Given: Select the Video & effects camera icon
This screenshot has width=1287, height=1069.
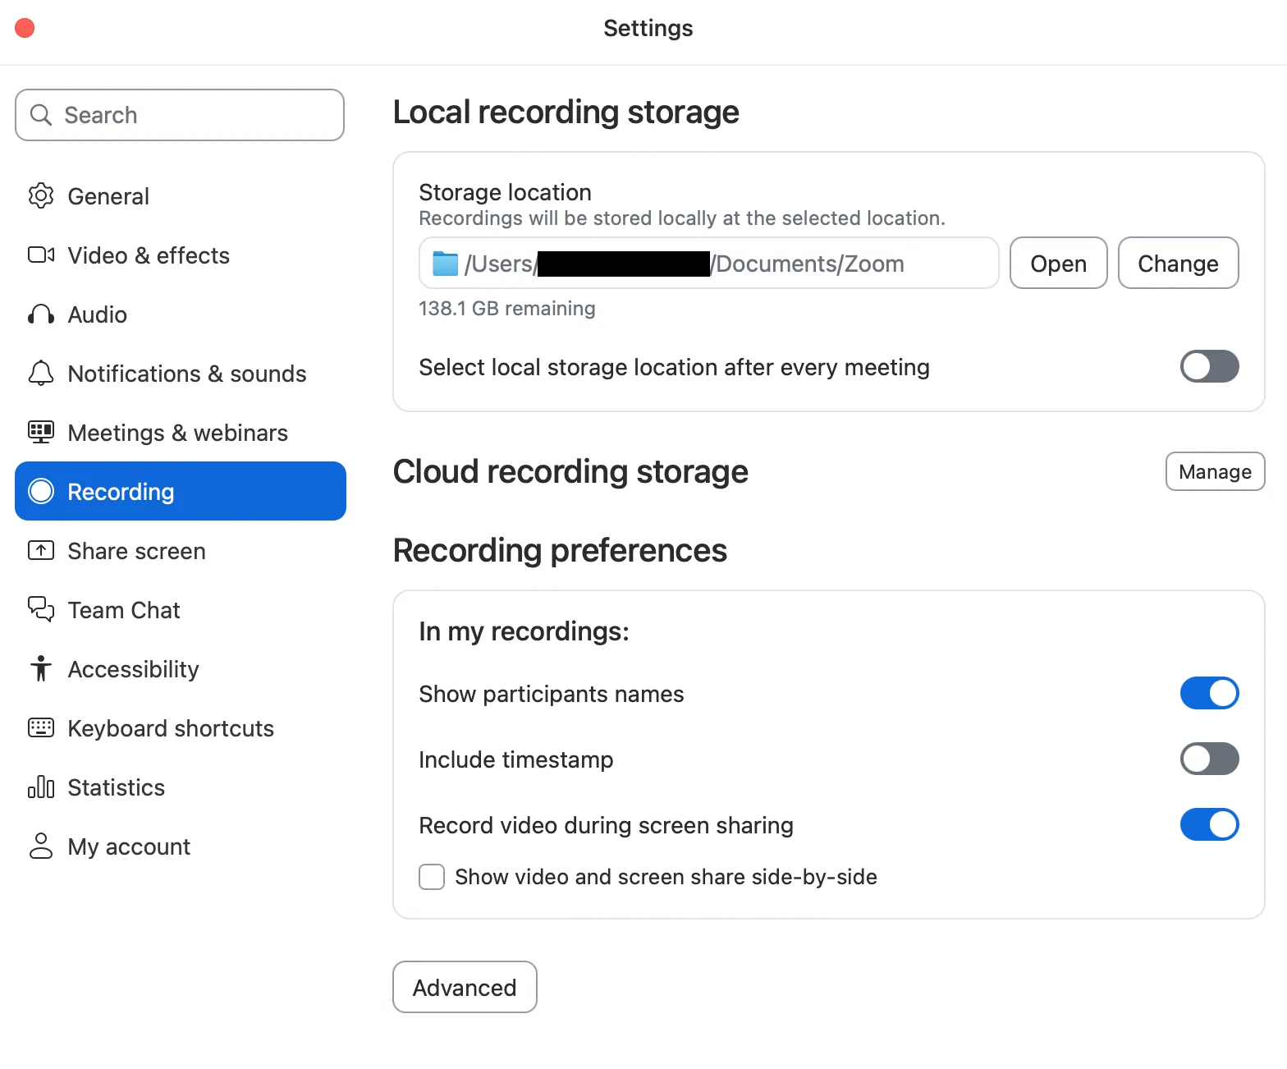Looking at the screenshot, I should click(41, 255).
